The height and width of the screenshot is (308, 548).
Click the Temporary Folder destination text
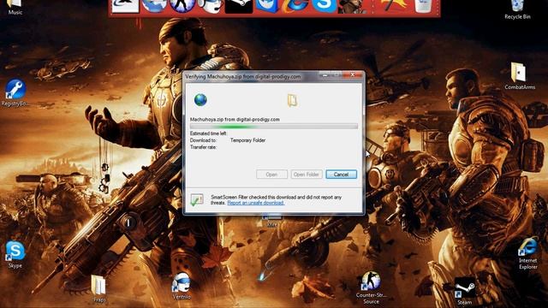pyautogui.click(x=247, y=140)
